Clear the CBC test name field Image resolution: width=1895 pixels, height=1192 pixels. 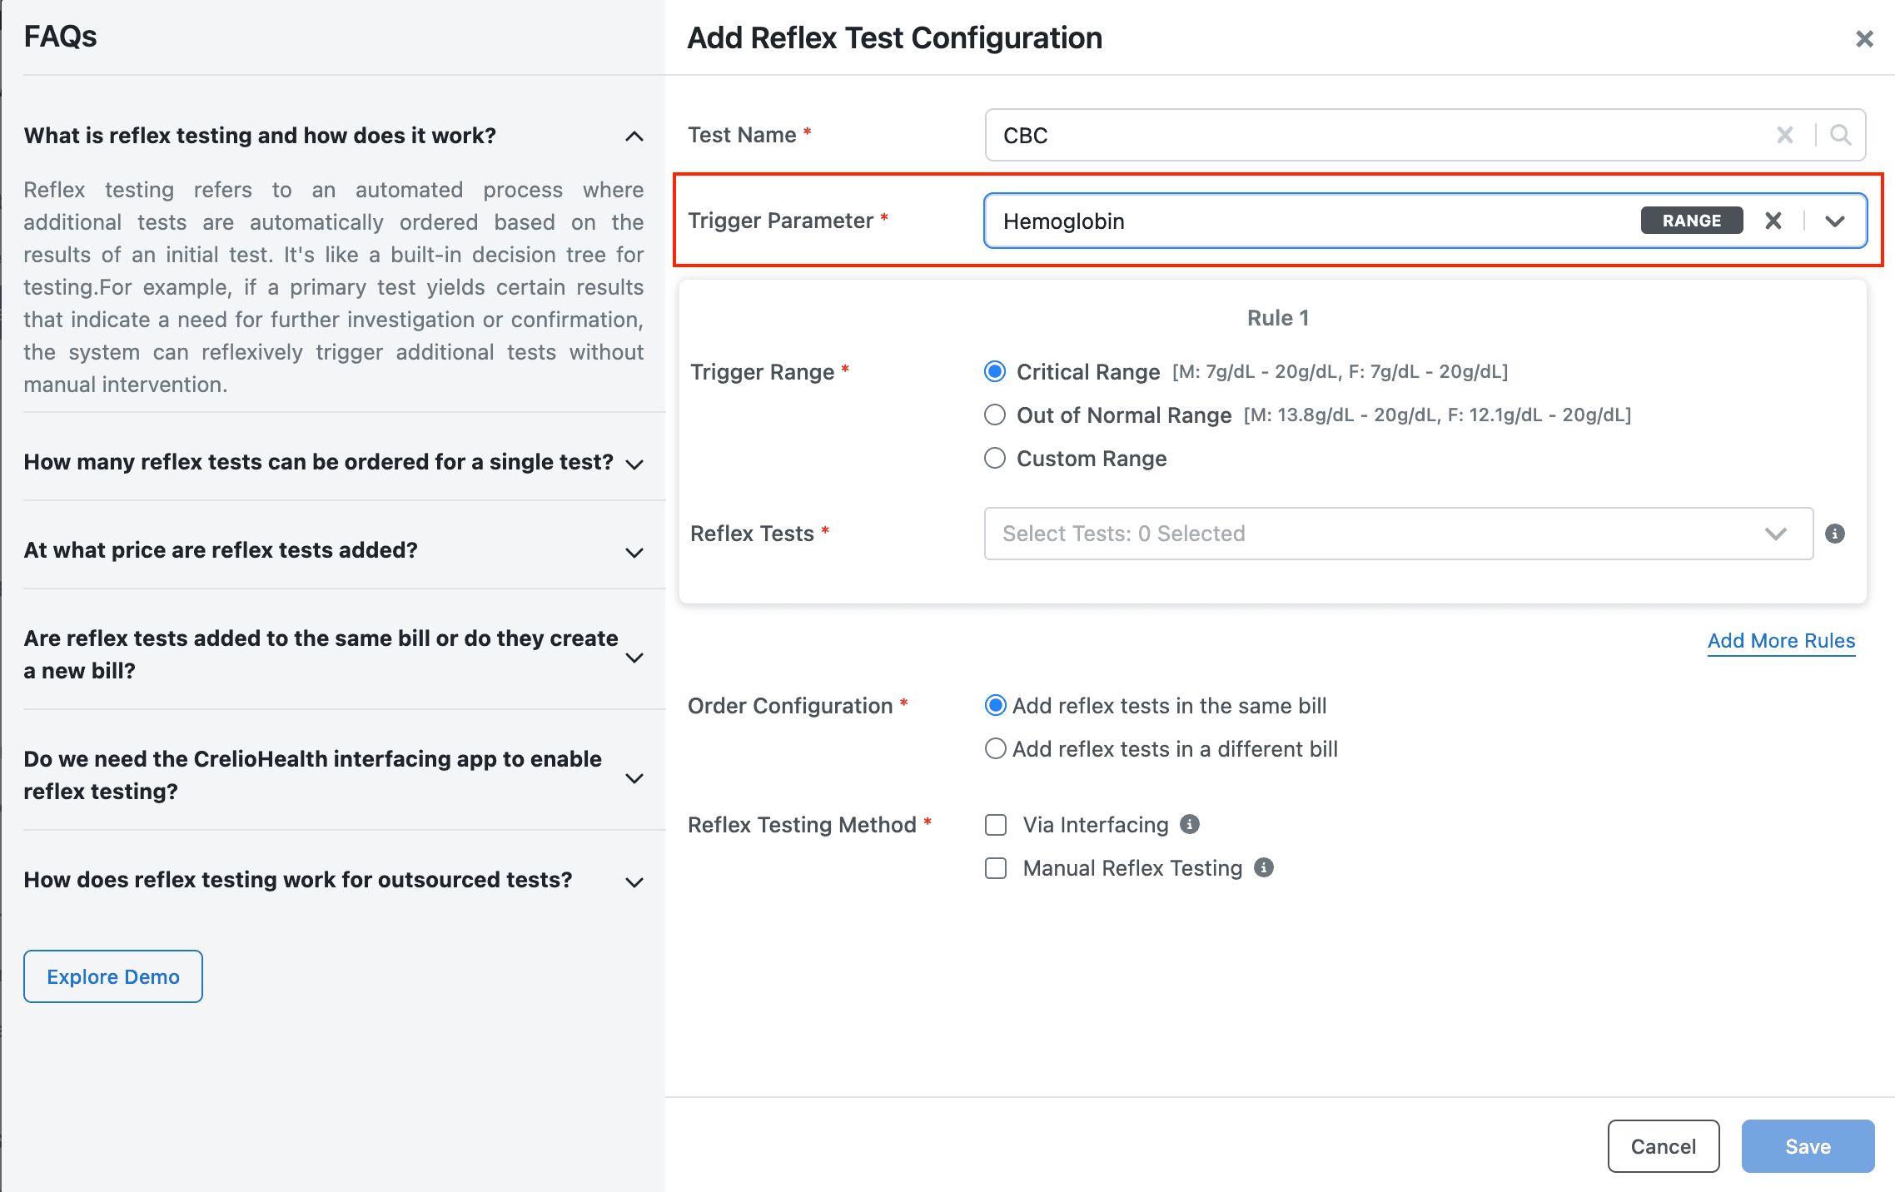point(1784,135)
